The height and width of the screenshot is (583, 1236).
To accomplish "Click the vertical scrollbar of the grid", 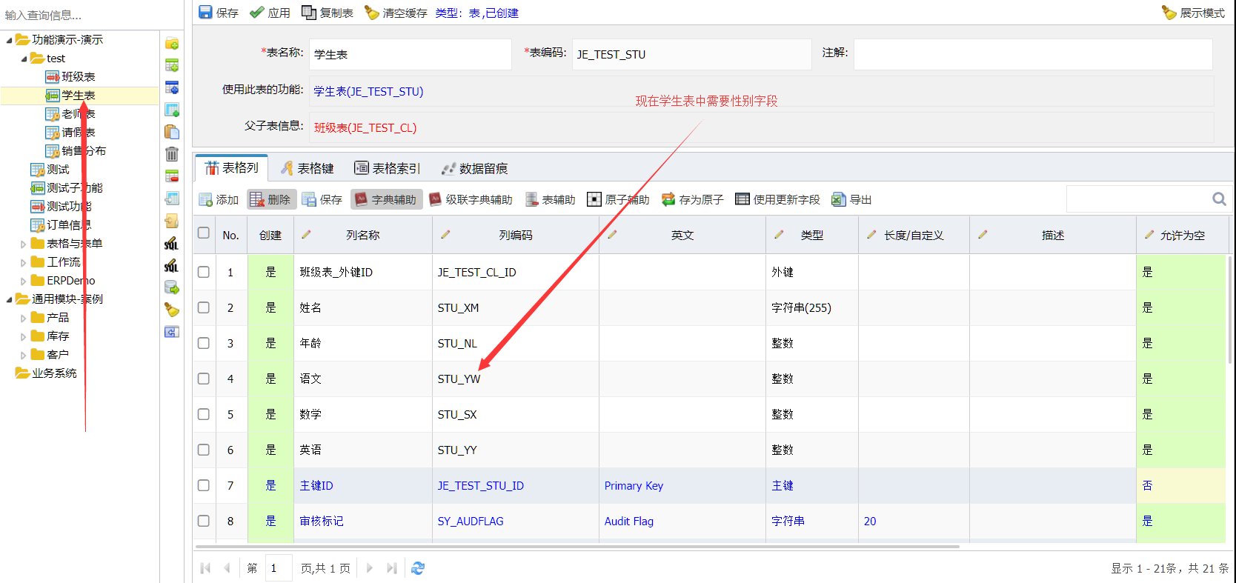I will (1230, 309).
